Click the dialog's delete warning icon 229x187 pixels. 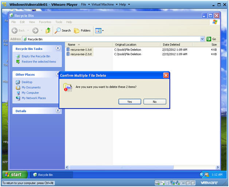[67, 87]
